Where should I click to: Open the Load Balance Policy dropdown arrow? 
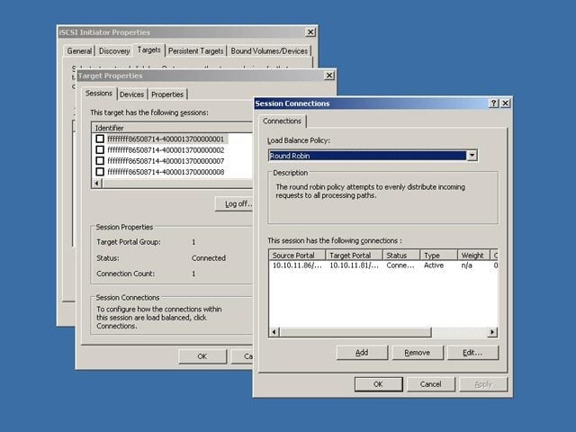472,156
